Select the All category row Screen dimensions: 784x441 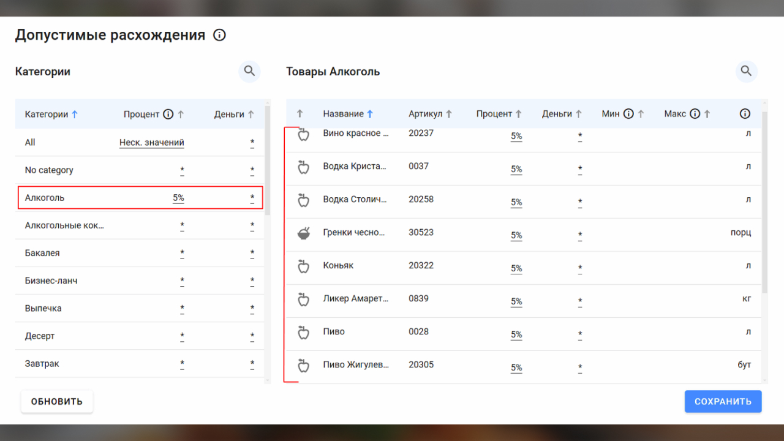[x=140, y=142]
